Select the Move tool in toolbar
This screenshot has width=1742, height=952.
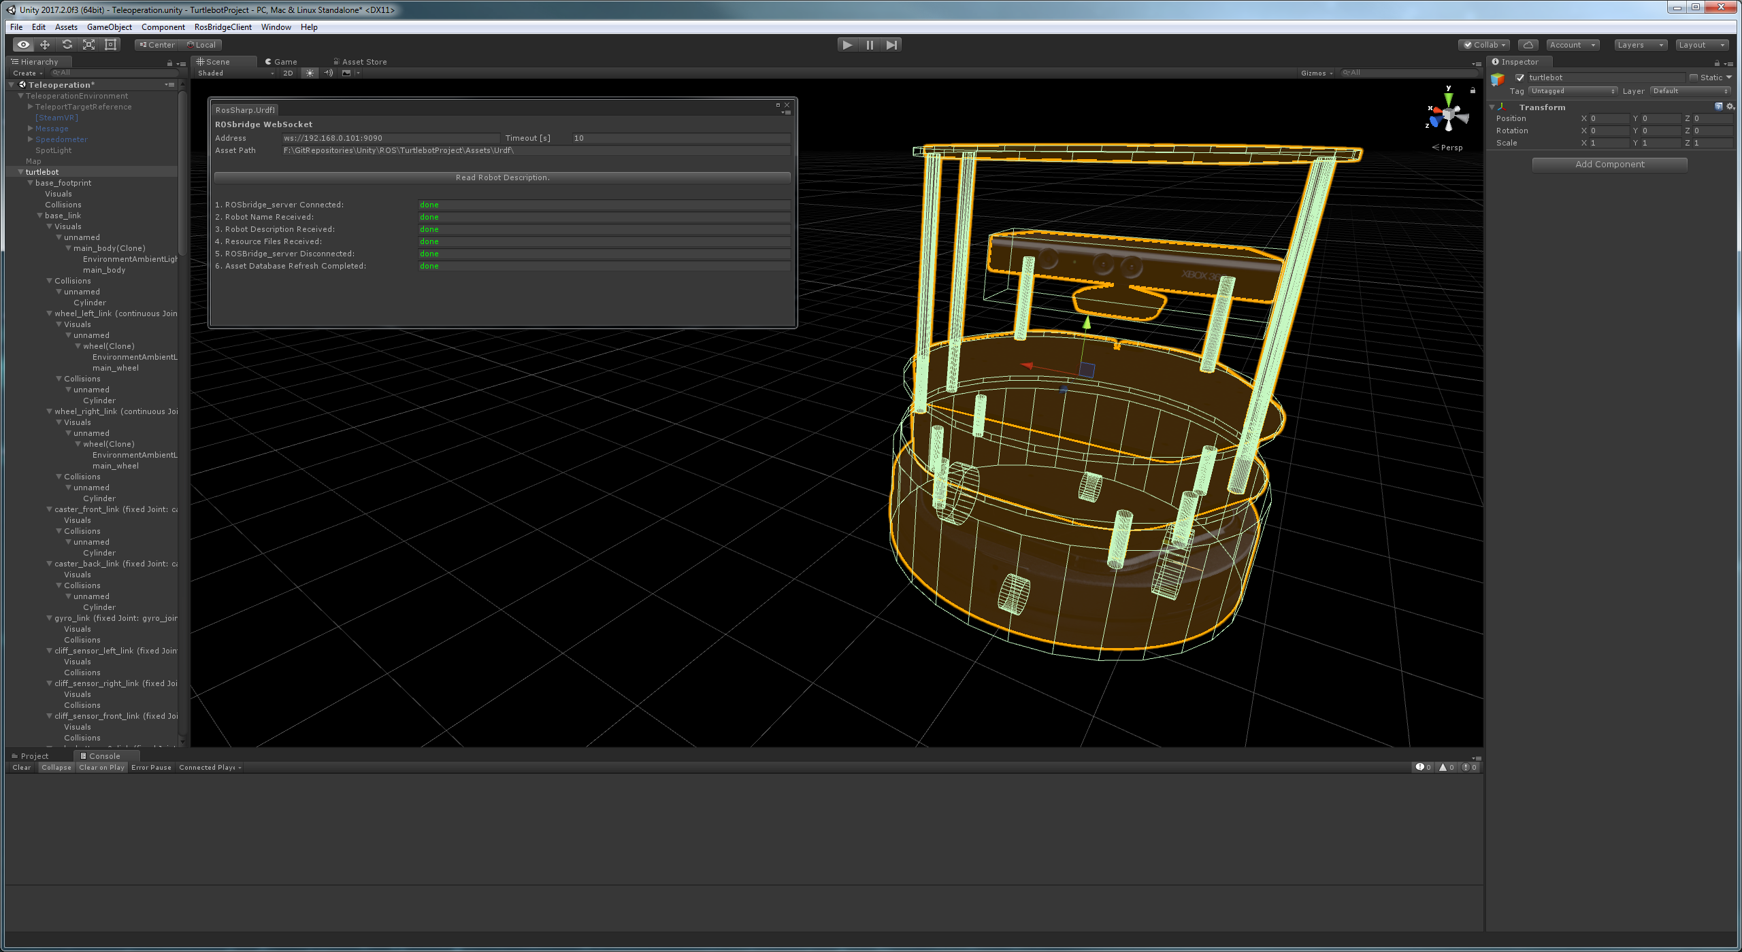(45, 45)
